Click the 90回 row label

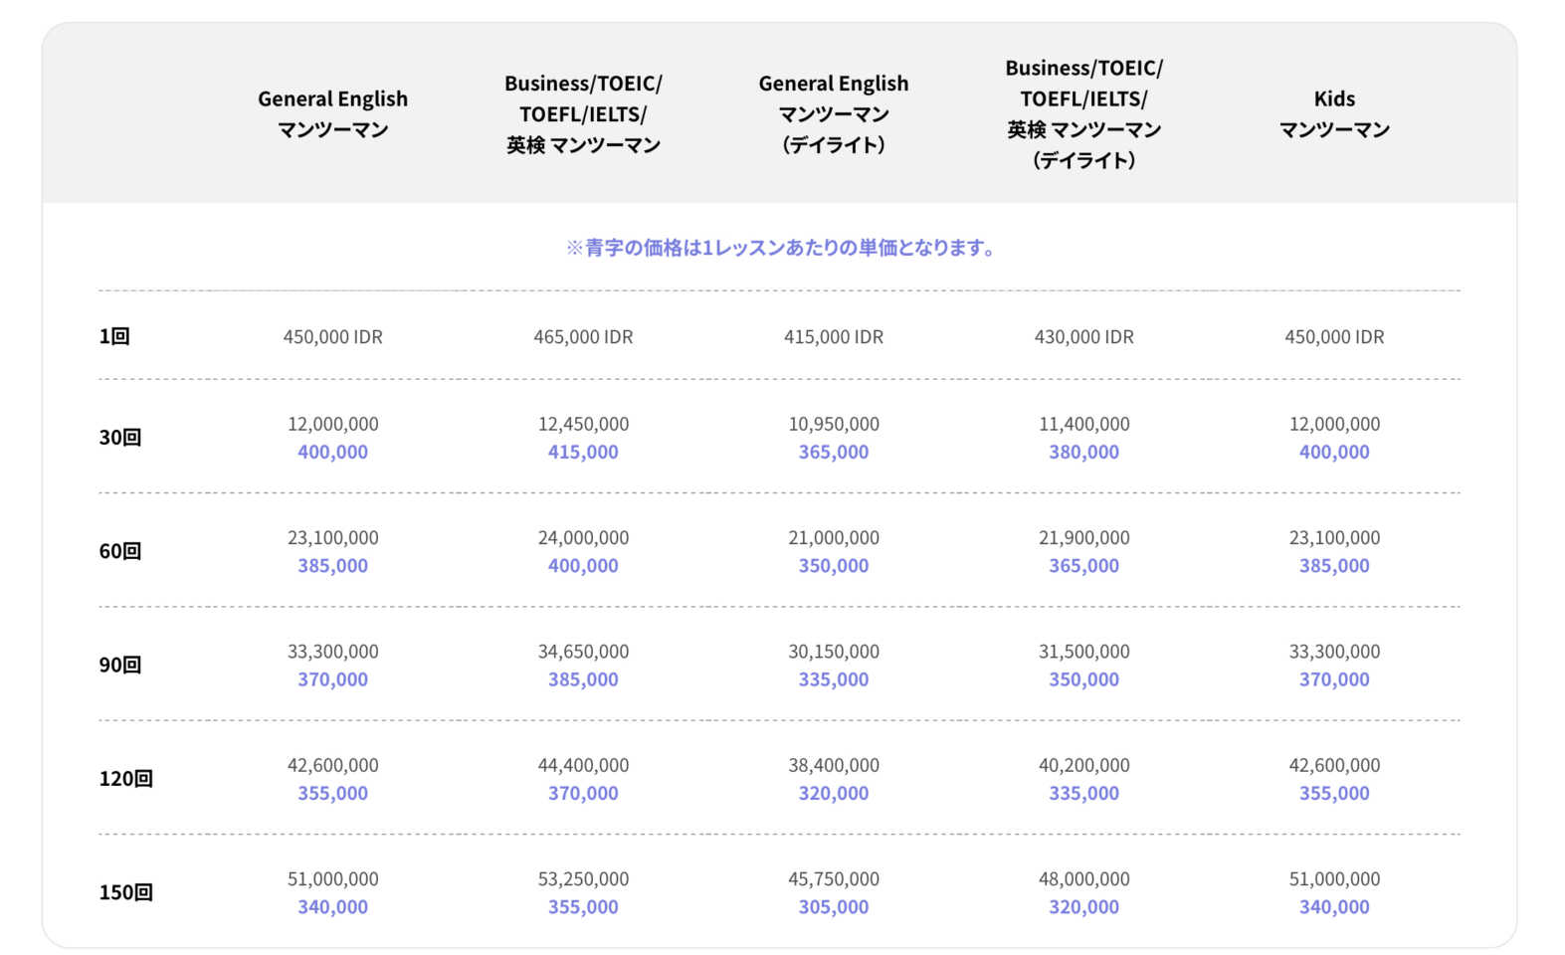[119, 665]
